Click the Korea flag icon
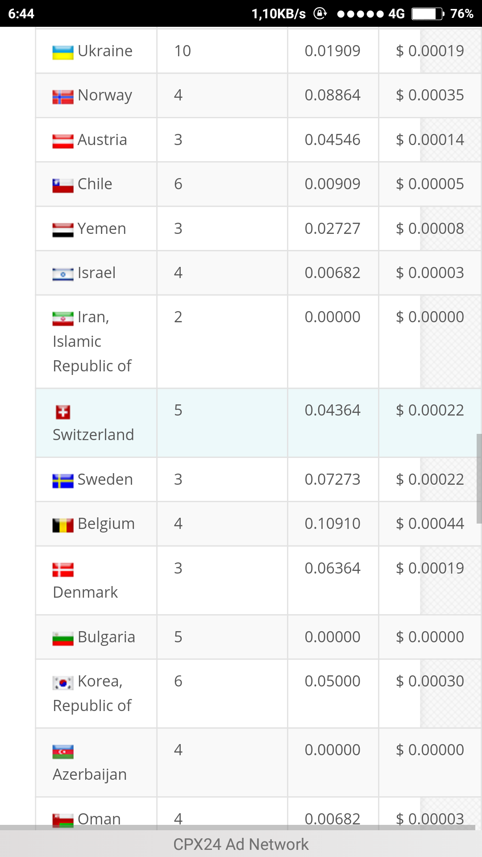 point(63,683)
